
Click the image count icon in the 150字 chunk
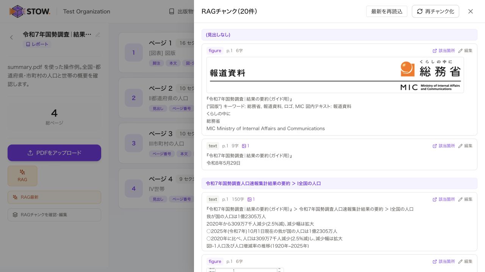pyautogui.click(x=249, y=199)
